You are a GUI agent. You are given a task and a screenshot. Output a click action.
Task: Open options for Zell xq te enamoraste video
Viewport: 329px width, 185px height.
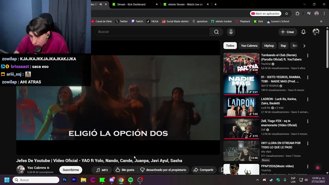(307, 121)
